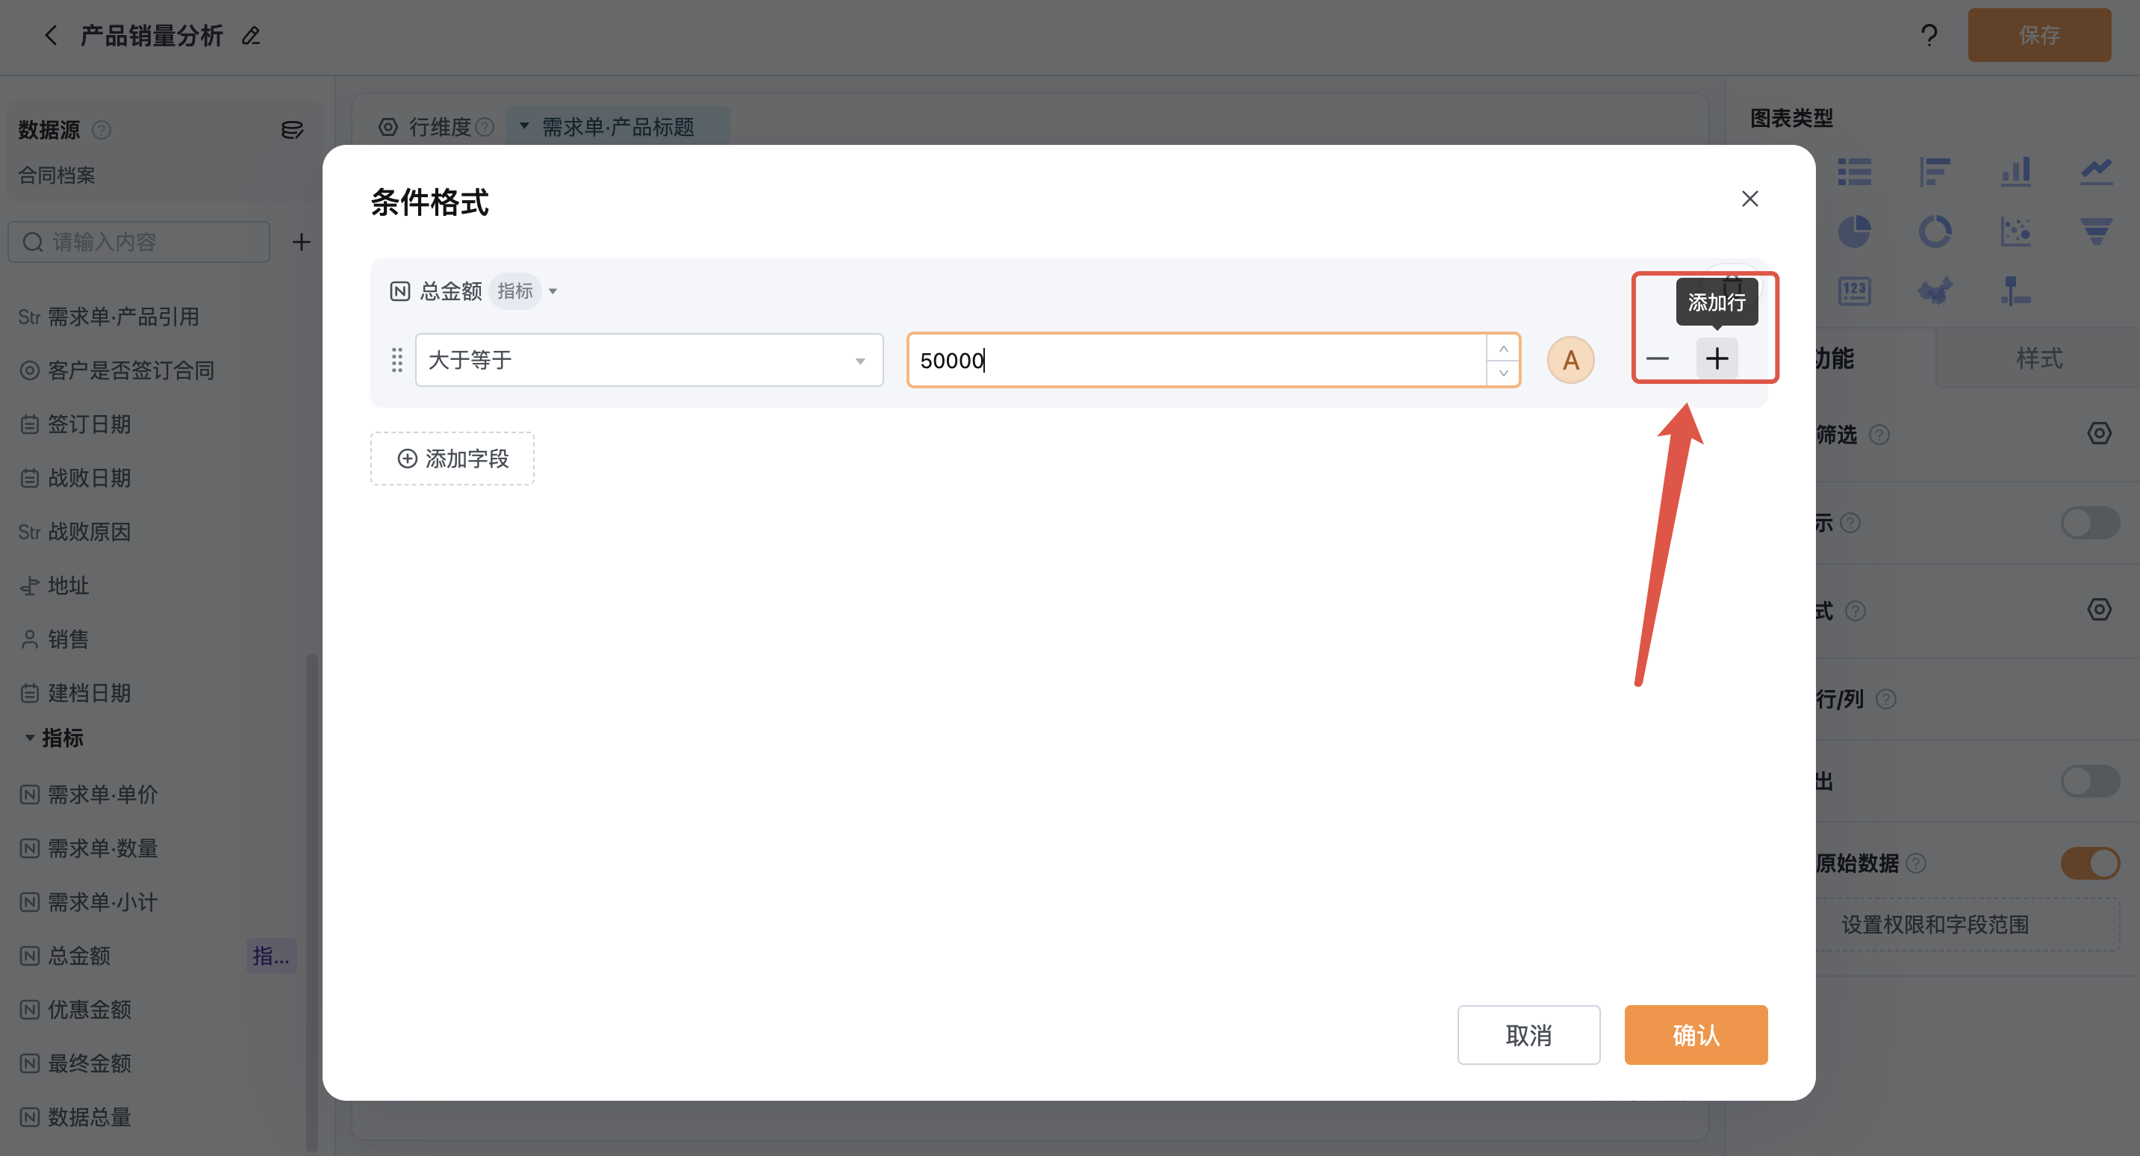Choose the chart type right of map icon

point(2015,292)
